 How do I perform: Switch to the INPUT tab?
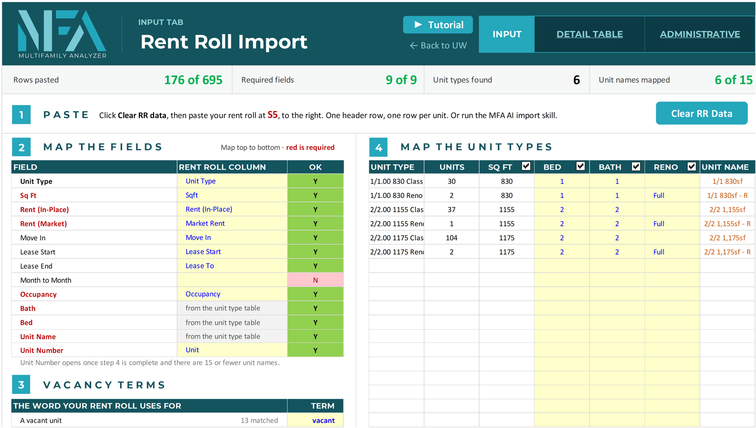click(507, 34)
